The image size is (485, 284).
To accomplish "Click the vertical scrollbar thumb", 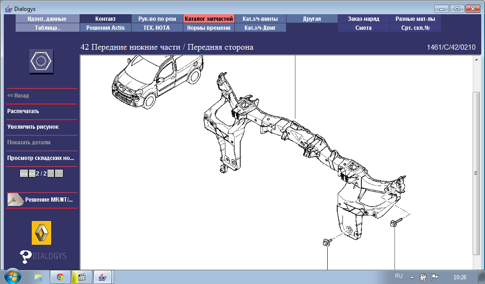I will click(x=476, y=173).
